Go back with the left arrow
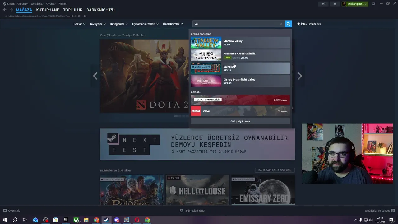The width and height of the screenshot is (398, 224). pyautogui.click(x=5, y=10)
